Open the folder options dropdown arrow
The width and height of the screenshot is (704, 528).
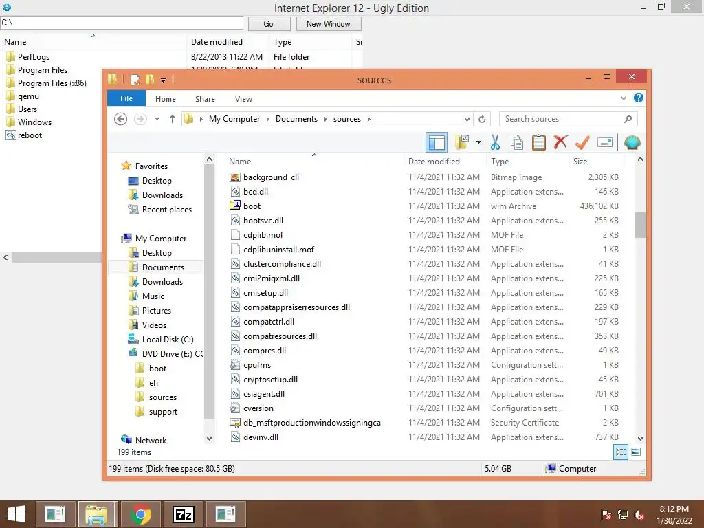[x=478, y=143]
